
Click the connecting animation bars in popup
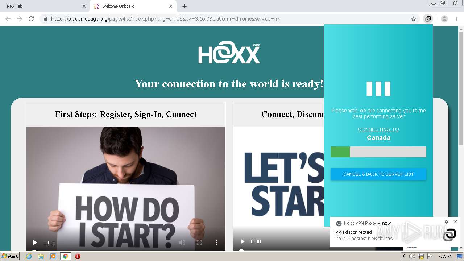pos(378,89)
